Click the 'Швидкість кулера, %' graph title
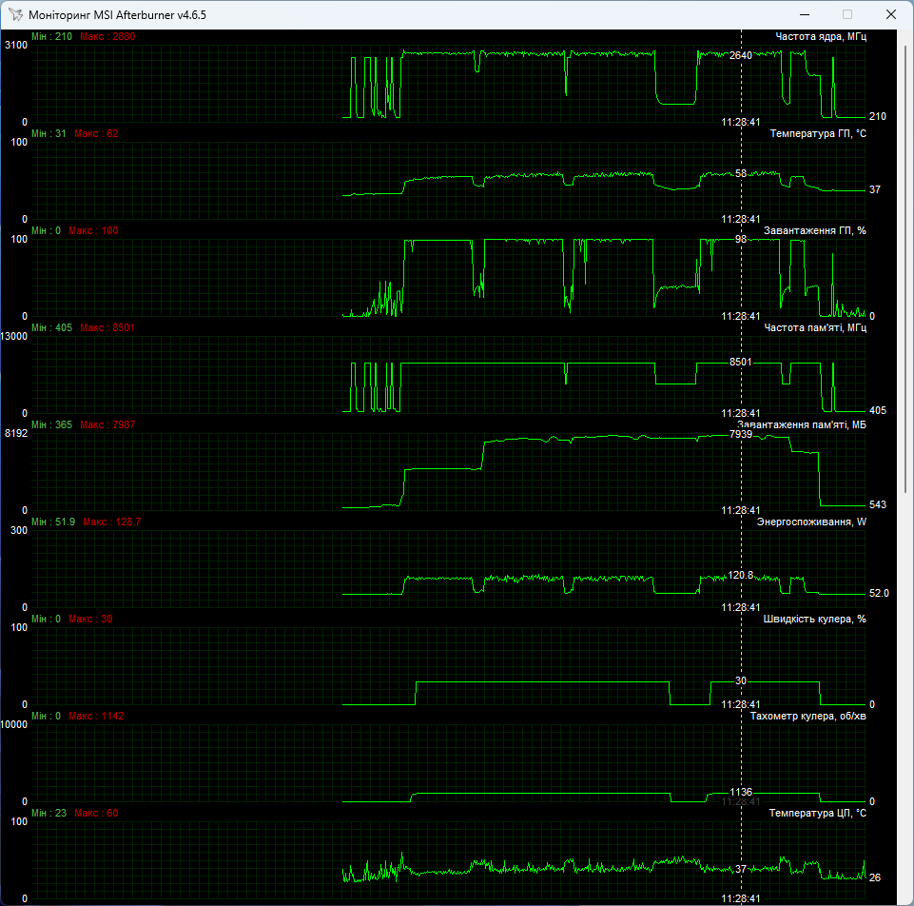This screenshot has height=906, width=914. point(814,619)
